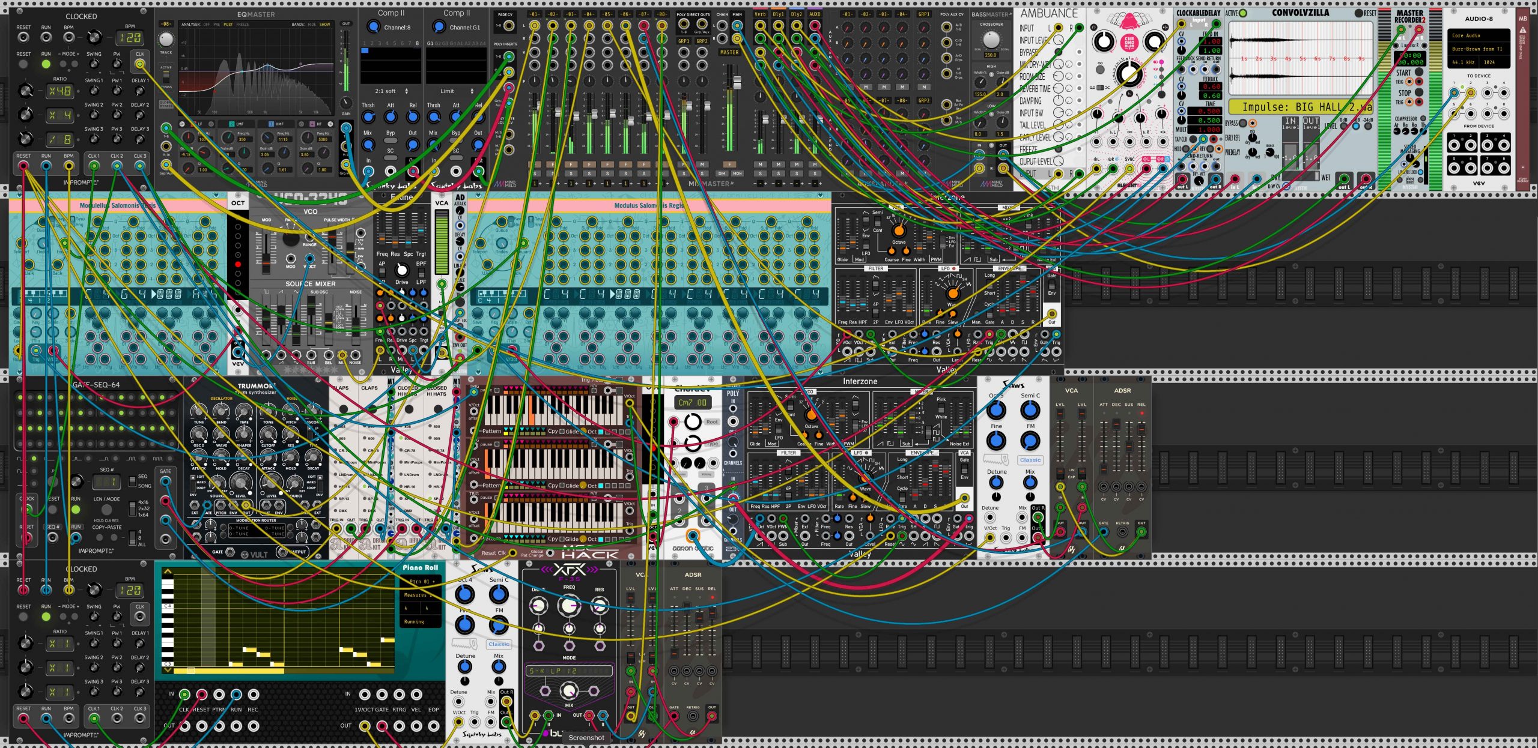
Task: Click the EQMaster output Gain knob
Action: 346,103
